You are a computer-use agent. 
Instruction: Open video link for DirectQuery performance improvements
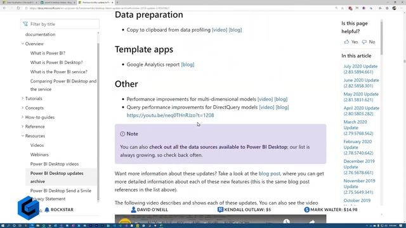click(266, 107)
